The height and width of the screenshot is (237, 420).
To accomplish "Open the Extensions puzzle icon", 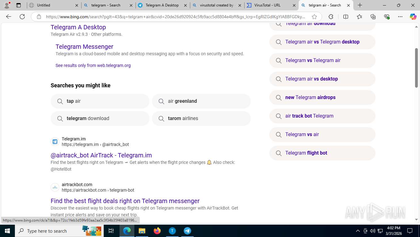I will [x=331, y=17].
